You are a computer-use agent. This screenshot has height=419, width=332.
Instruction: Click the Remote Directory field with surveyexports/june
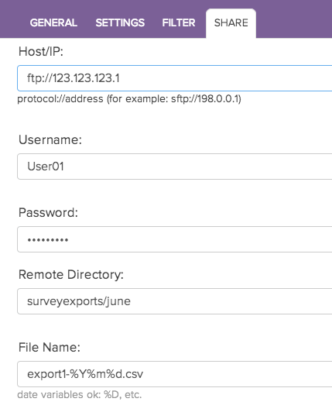[x=175, y=301]
